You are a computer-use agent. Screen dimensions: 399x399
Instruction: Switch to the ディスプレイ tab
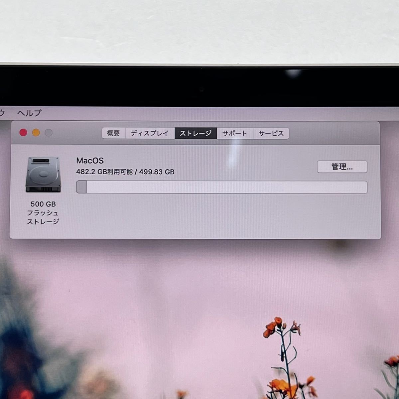click(x=150, y=133)
